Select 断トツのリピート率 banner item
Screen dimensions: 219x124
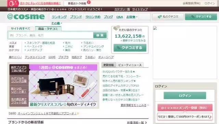pyautogui.click(x=19, y=90)
